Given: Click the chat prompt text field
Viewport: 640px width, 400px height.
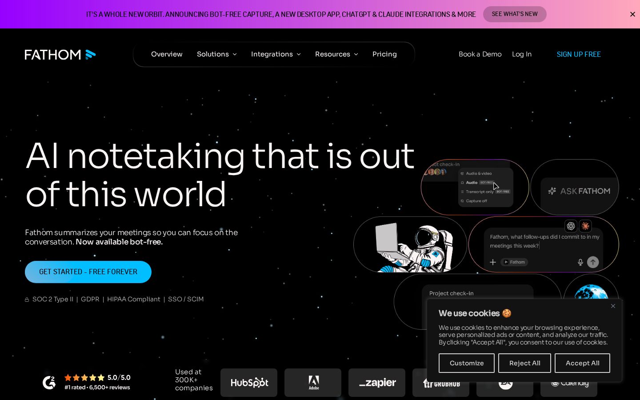Looking at the screenshot, I should click(x=544, y=241).
